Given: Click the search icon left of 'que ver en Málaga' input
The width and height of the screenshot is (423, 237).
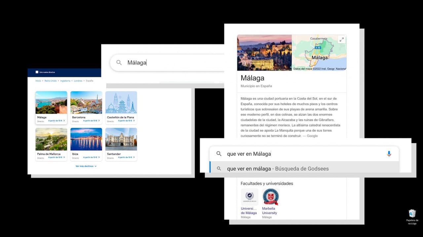Looking at the screenshot, I should click(219, 154).
